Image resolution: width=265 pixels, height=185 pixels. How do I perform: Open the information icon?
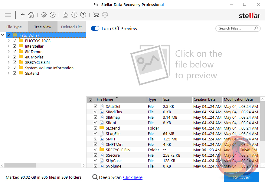(74, 15)
